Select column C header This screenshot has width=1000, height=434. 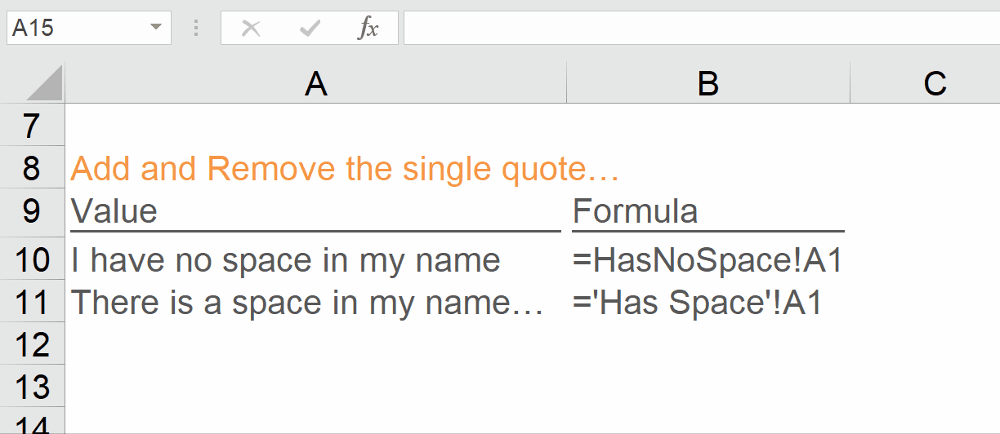935,84
